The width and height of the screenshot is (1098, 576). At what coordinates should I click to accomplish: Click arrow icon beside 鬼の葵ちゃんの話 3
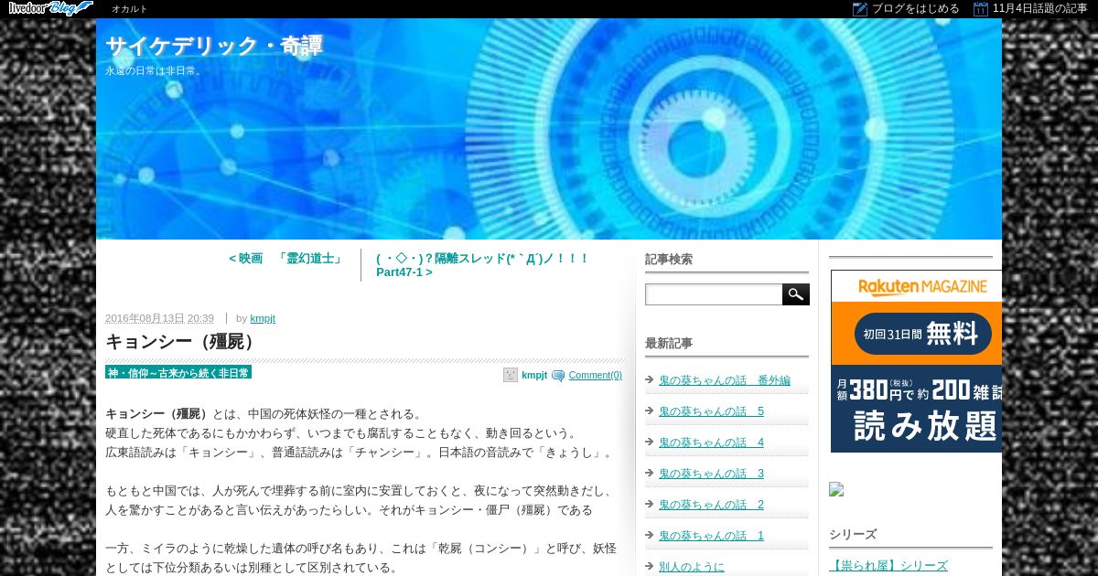pyautogui.click(x=649, y=474)
